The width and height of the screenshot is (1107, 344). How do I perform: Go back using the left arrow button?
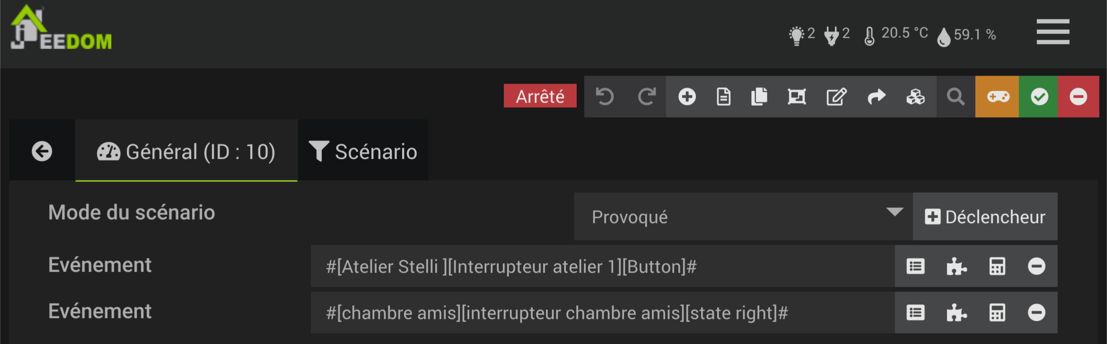[42, 152]
